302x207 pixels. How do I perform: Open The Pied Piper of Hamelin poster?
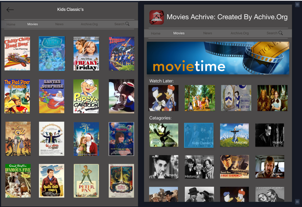pyautogui.click(x=17, y=96)
